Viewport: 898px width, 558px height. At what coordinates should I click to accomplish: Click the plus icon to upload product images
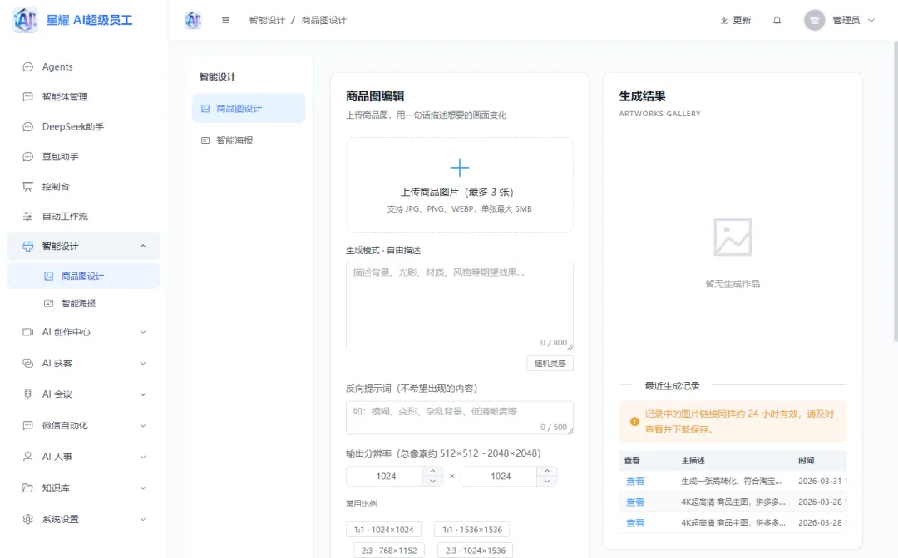click(459, 167)
